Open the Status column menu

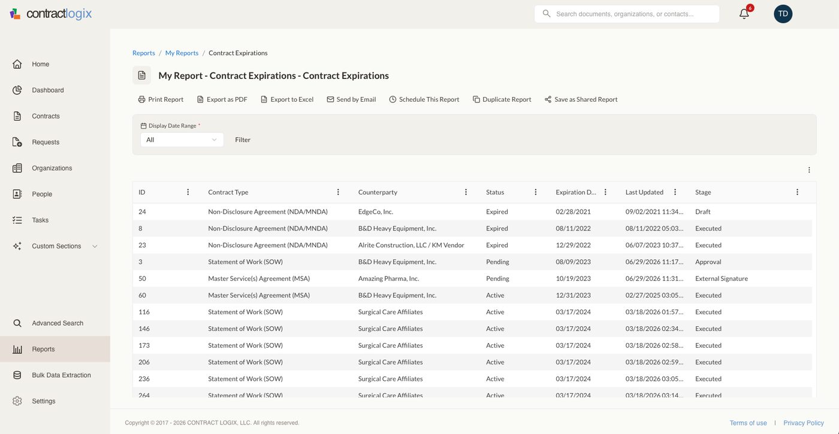(x=536, y=192)
